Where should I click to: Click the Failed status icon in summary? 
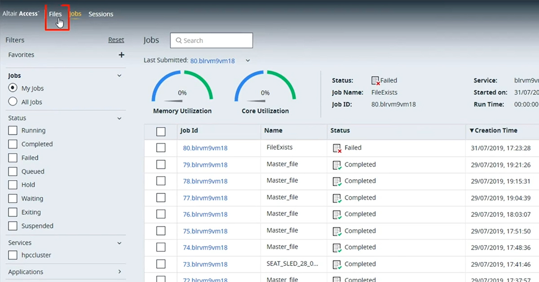coord(376,81)
